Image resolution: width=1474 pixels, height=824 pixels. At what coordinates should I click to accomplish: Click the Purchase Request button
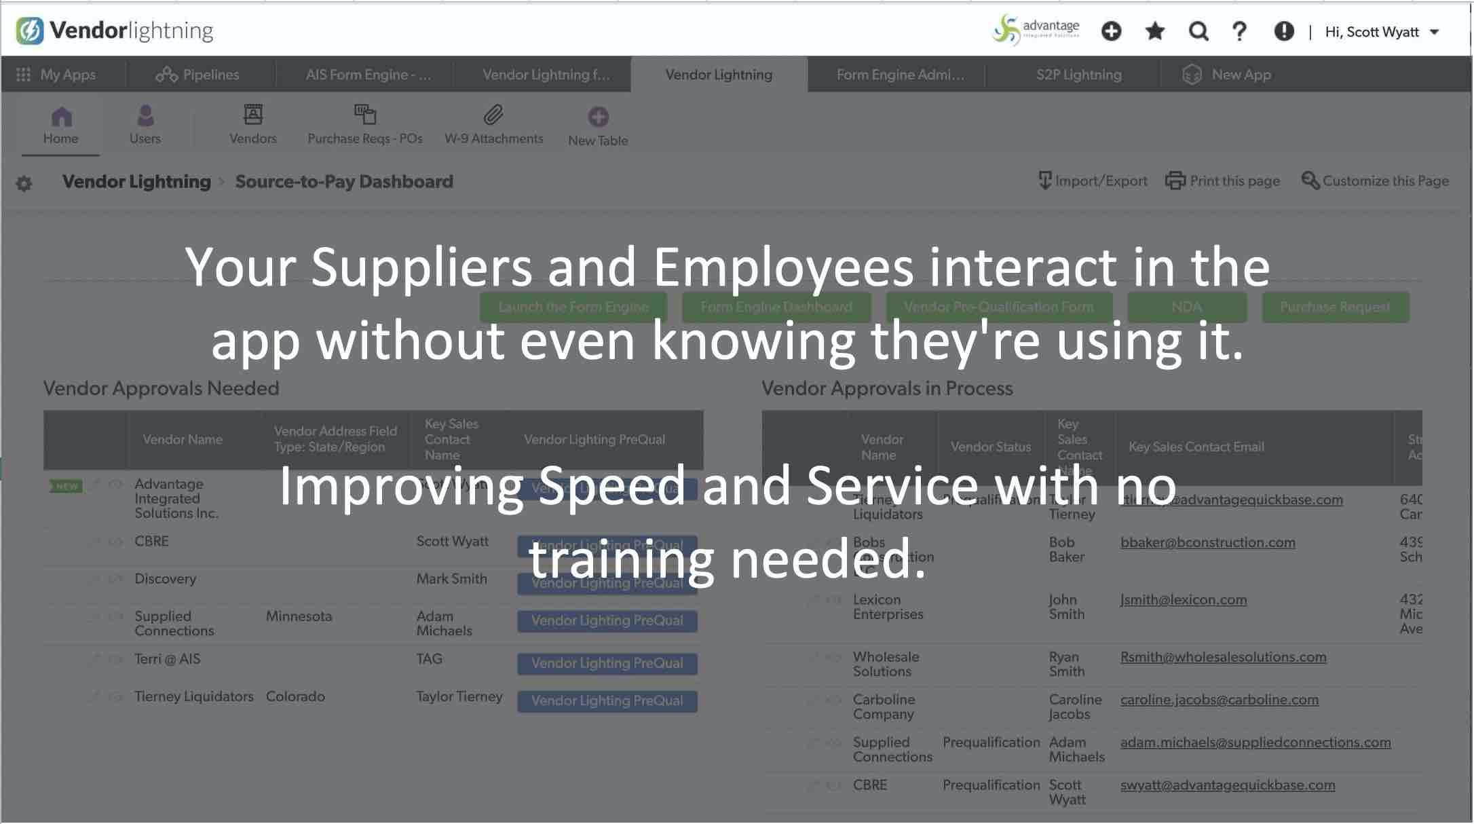click(x=1335, y=307)
